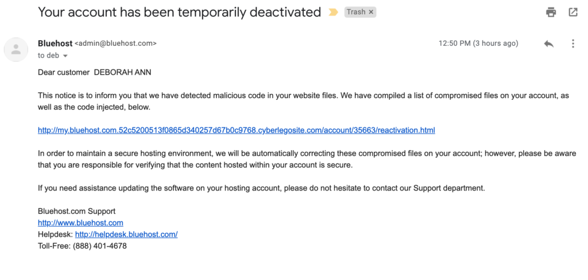Click the email subject heading
588x280 pixels.
pos(179,12)
